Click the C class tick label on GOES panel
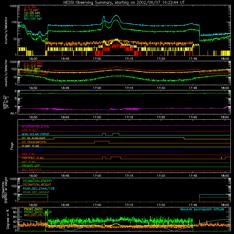234x234 pixels. click(16, 91)
